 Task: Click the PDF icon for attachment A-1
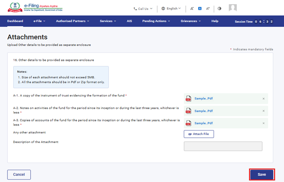pyautogui.click(x=188, y=99)
